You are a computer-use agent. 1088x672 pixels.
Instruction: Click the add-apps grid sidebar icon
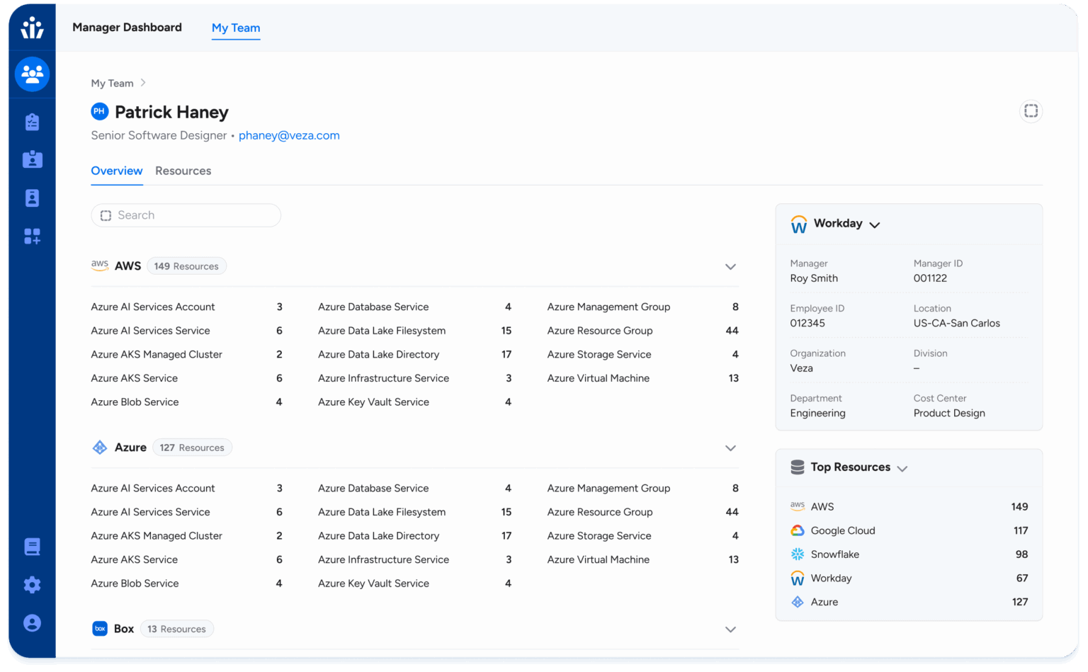32,237
